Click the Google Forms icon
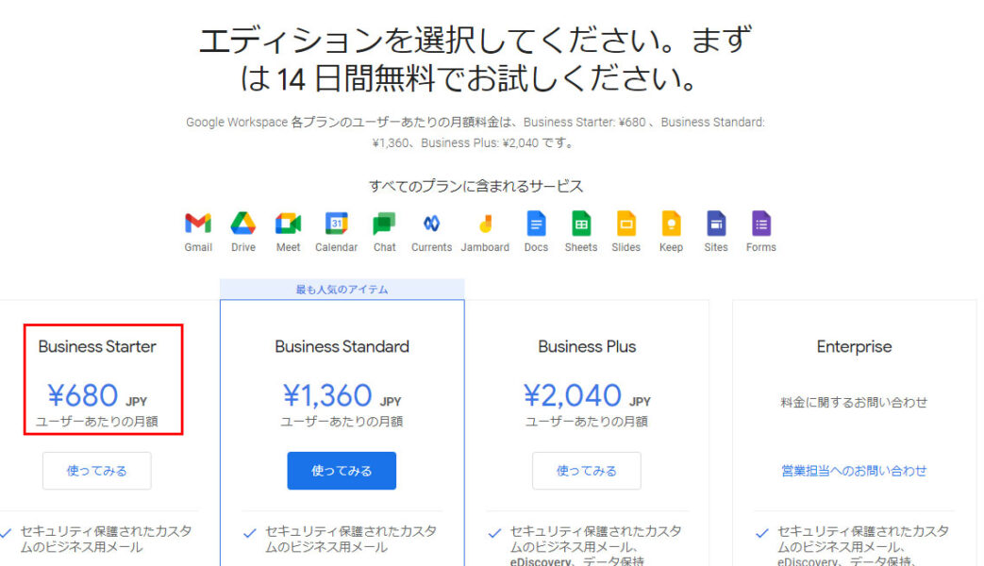 (761, 224)
